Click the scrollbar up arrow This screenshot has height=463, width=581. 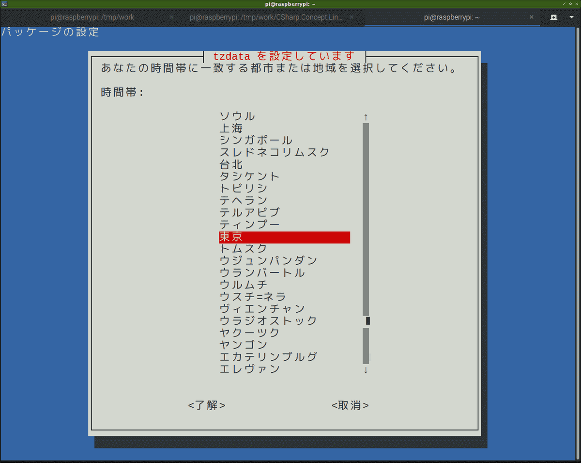[x=366, y=117]
